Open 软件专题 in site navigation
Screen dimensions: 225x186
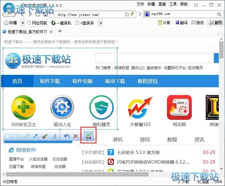(82, 81)
